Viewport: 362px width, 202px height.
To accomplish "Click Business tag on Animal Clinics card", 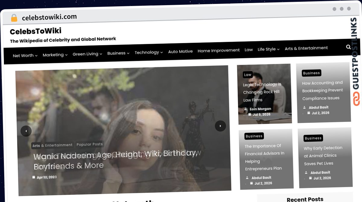I will point(313,138).
